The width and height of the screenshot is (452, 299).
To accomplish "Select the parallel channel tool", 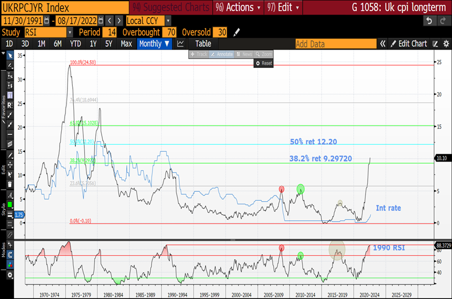I will coord(10,144).
